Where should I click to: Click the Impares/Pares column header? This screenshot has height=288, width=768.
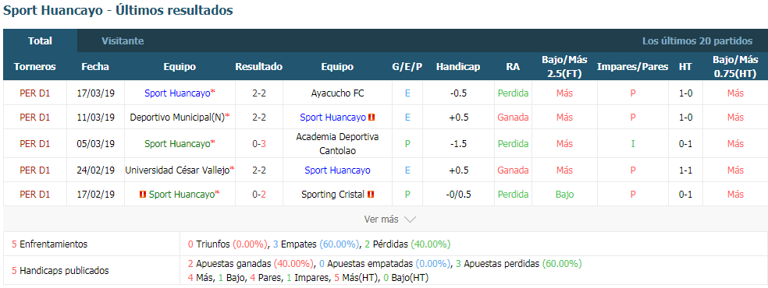tap(632, 67)
